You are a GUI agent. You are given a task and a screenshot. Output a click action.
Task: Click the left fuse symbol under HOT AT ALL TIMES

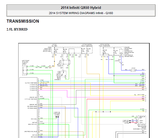(55, 51)
